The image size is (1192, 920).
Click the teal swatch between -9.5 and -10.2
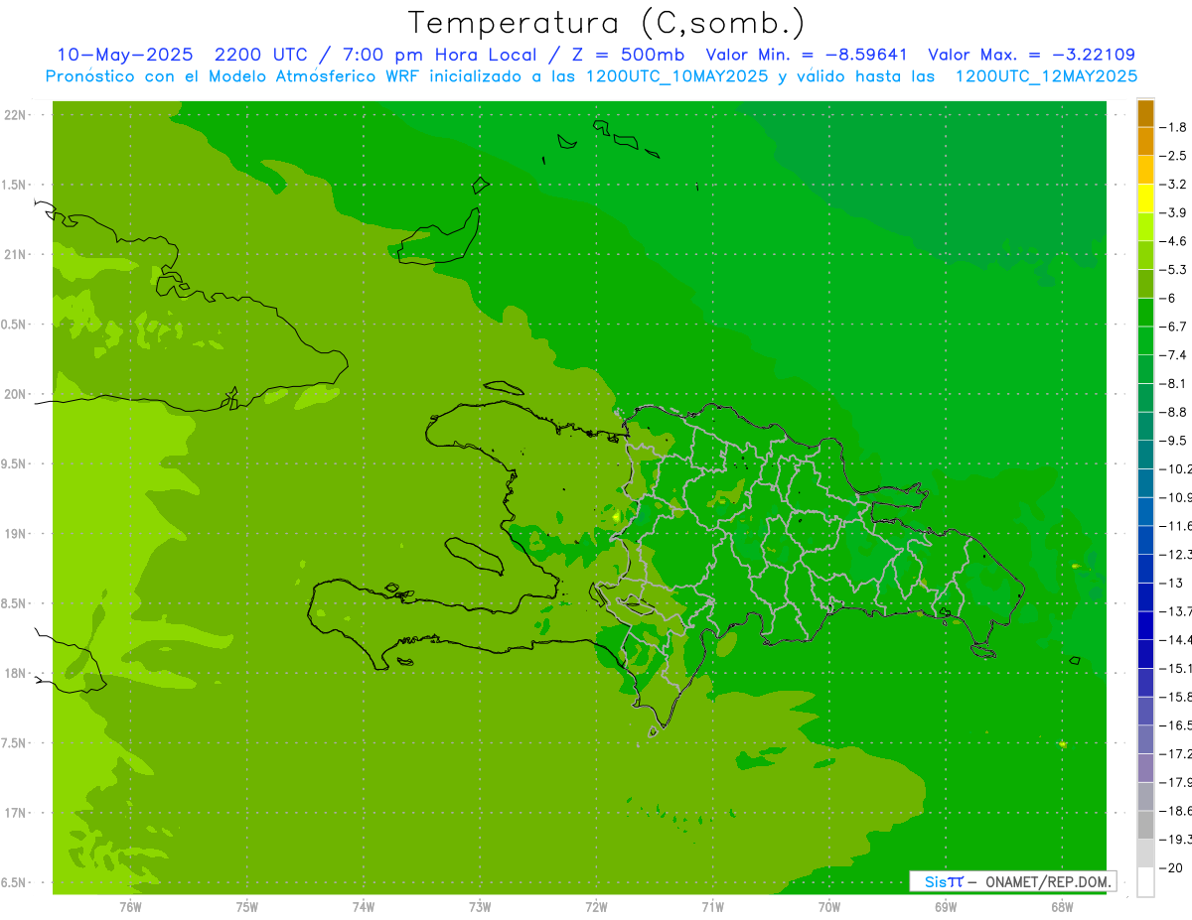click(x=1145, y=455)
